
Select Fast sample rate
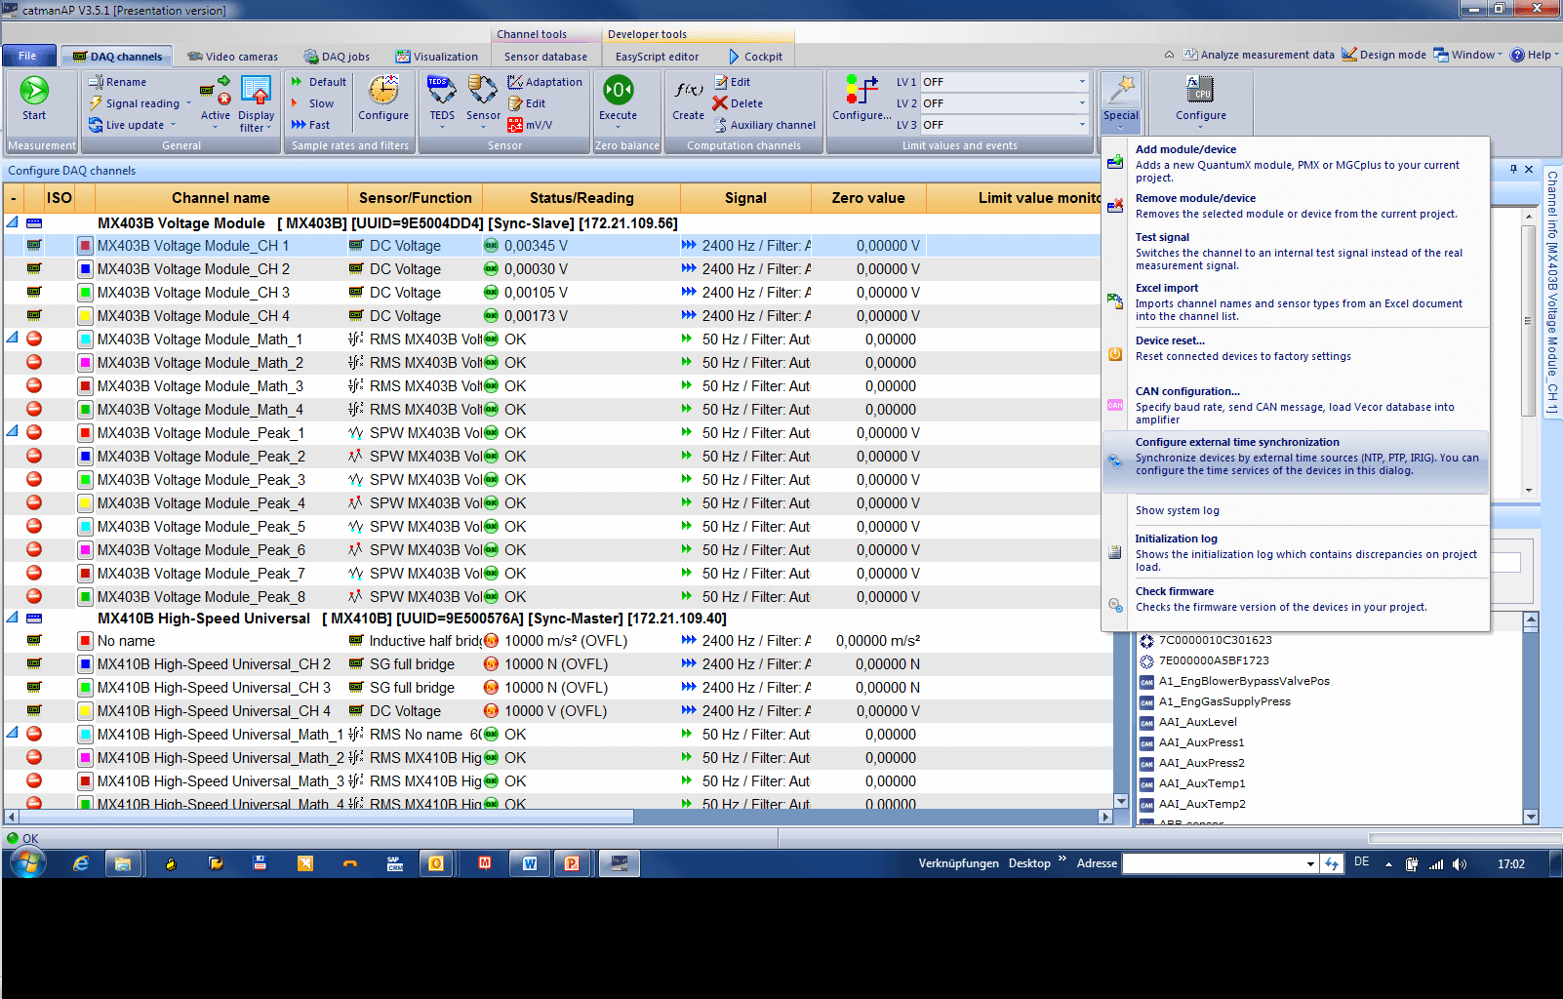point(310,125)
